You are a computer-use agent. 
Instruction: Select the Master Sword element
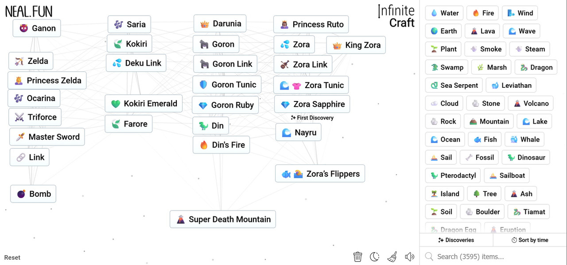(47, 137)
